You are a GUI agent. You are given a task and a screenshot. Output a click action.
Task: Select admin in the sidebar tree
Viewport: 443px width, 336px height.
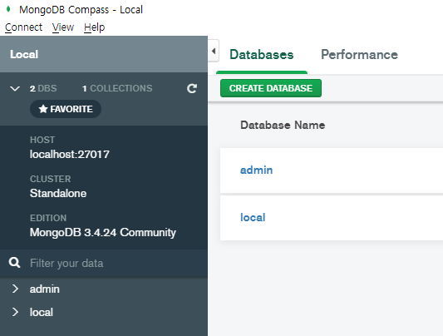click(45, 289)
